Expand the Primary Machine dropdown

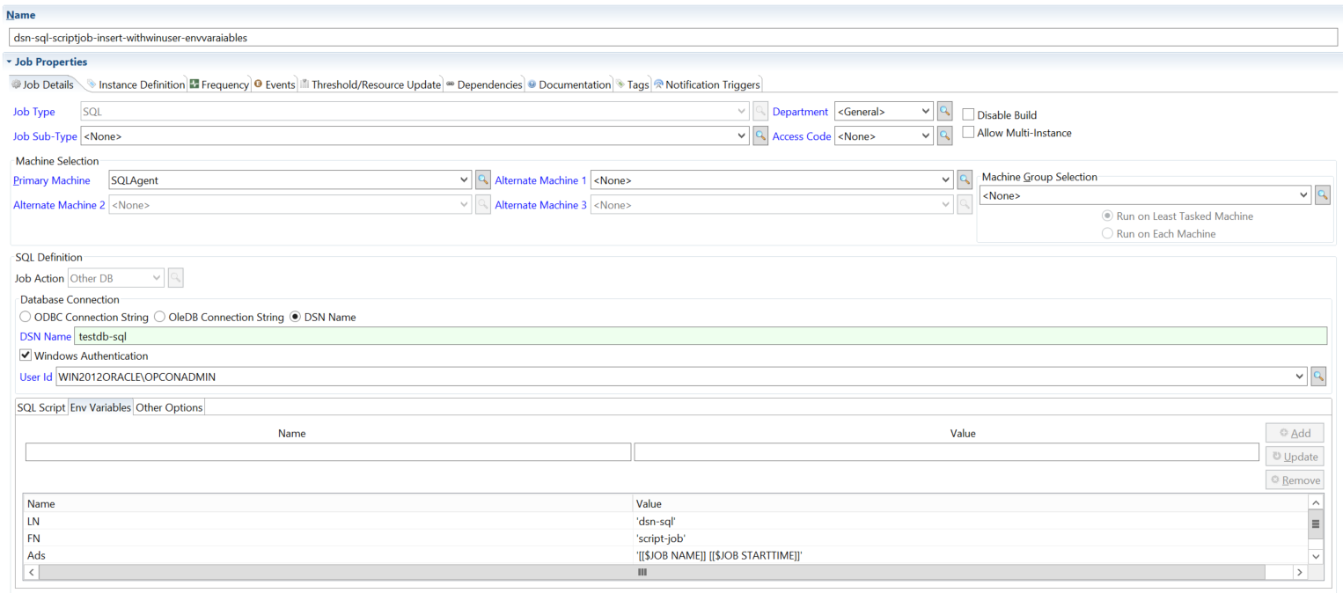tap(464, 179)
